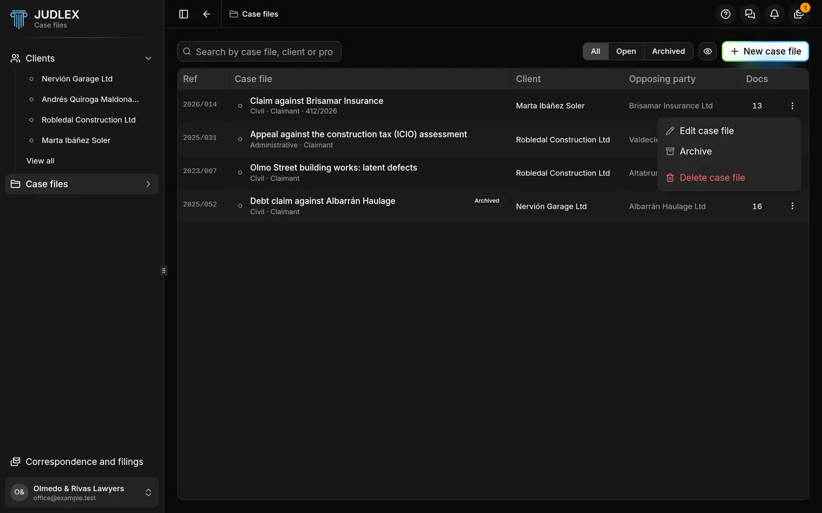Click the pencil icon for Edit case file

(670, 131)
